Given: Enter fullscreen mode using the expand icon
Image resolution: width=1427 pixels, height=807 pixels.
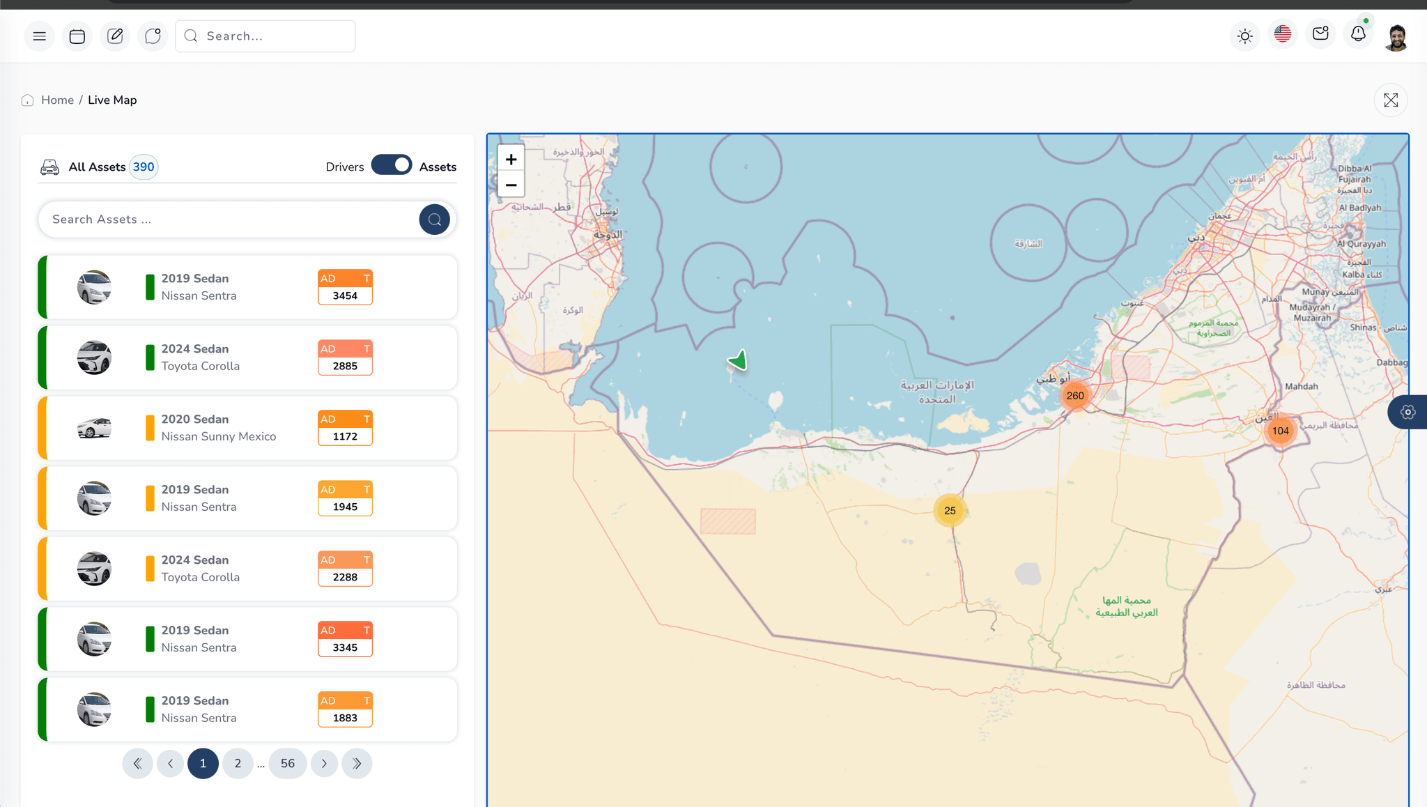Looking at the screenshot, I should (1391, 100).
